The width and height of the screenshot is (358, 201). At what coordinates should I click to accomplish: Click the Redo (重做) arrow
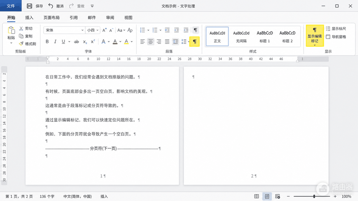(x=71, y=6)
